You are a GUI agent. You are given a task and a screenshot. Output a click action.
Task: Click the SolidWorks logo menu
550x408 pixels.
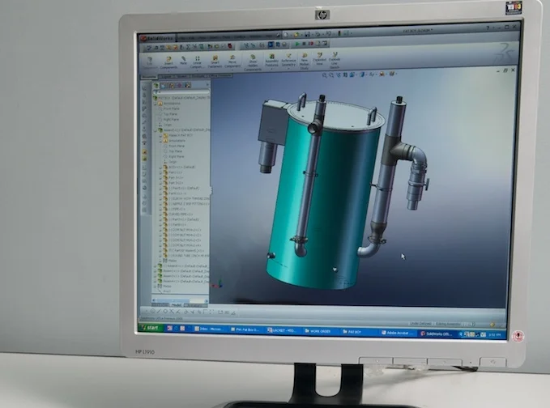[157, 38]
